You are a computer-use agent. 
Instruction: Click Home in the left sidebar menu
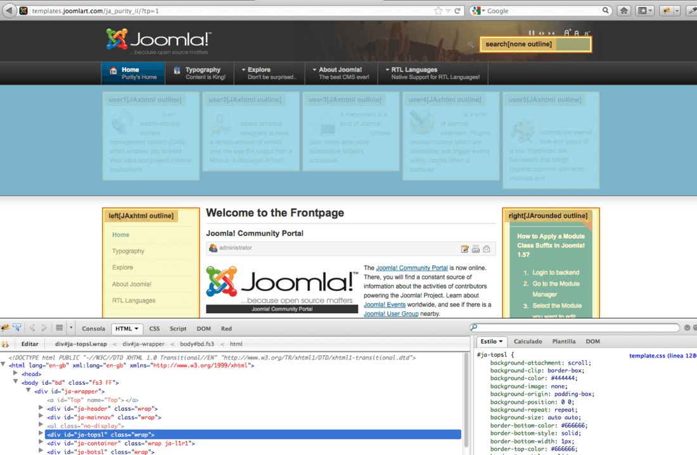click(x=120, y=235)
